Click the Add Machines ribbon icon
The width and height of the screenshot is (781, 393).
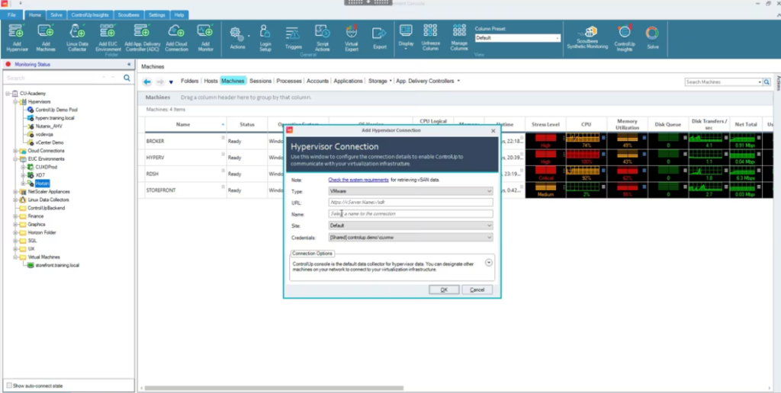point(46,38)
